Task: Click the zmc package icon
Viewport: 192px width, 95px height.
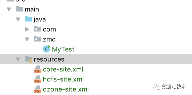Action: (37, 39)
